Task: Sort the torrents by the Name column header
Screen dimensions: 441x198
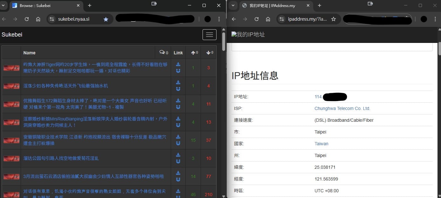Action: [29, 53]
